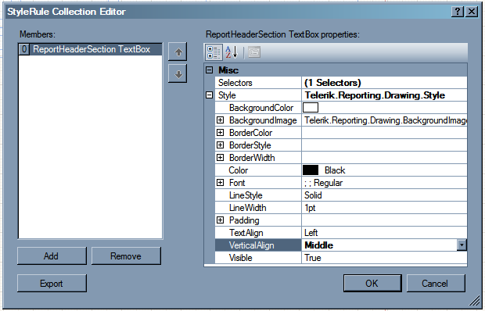Select the Padding property label
Screen dimensions: 485x311
point(244,220)
